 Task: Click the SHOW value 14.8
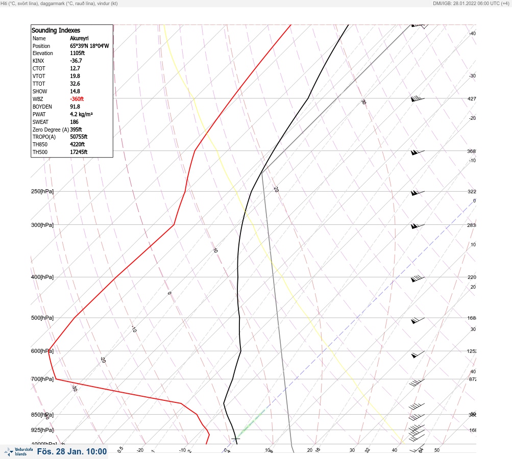[75, 91]
